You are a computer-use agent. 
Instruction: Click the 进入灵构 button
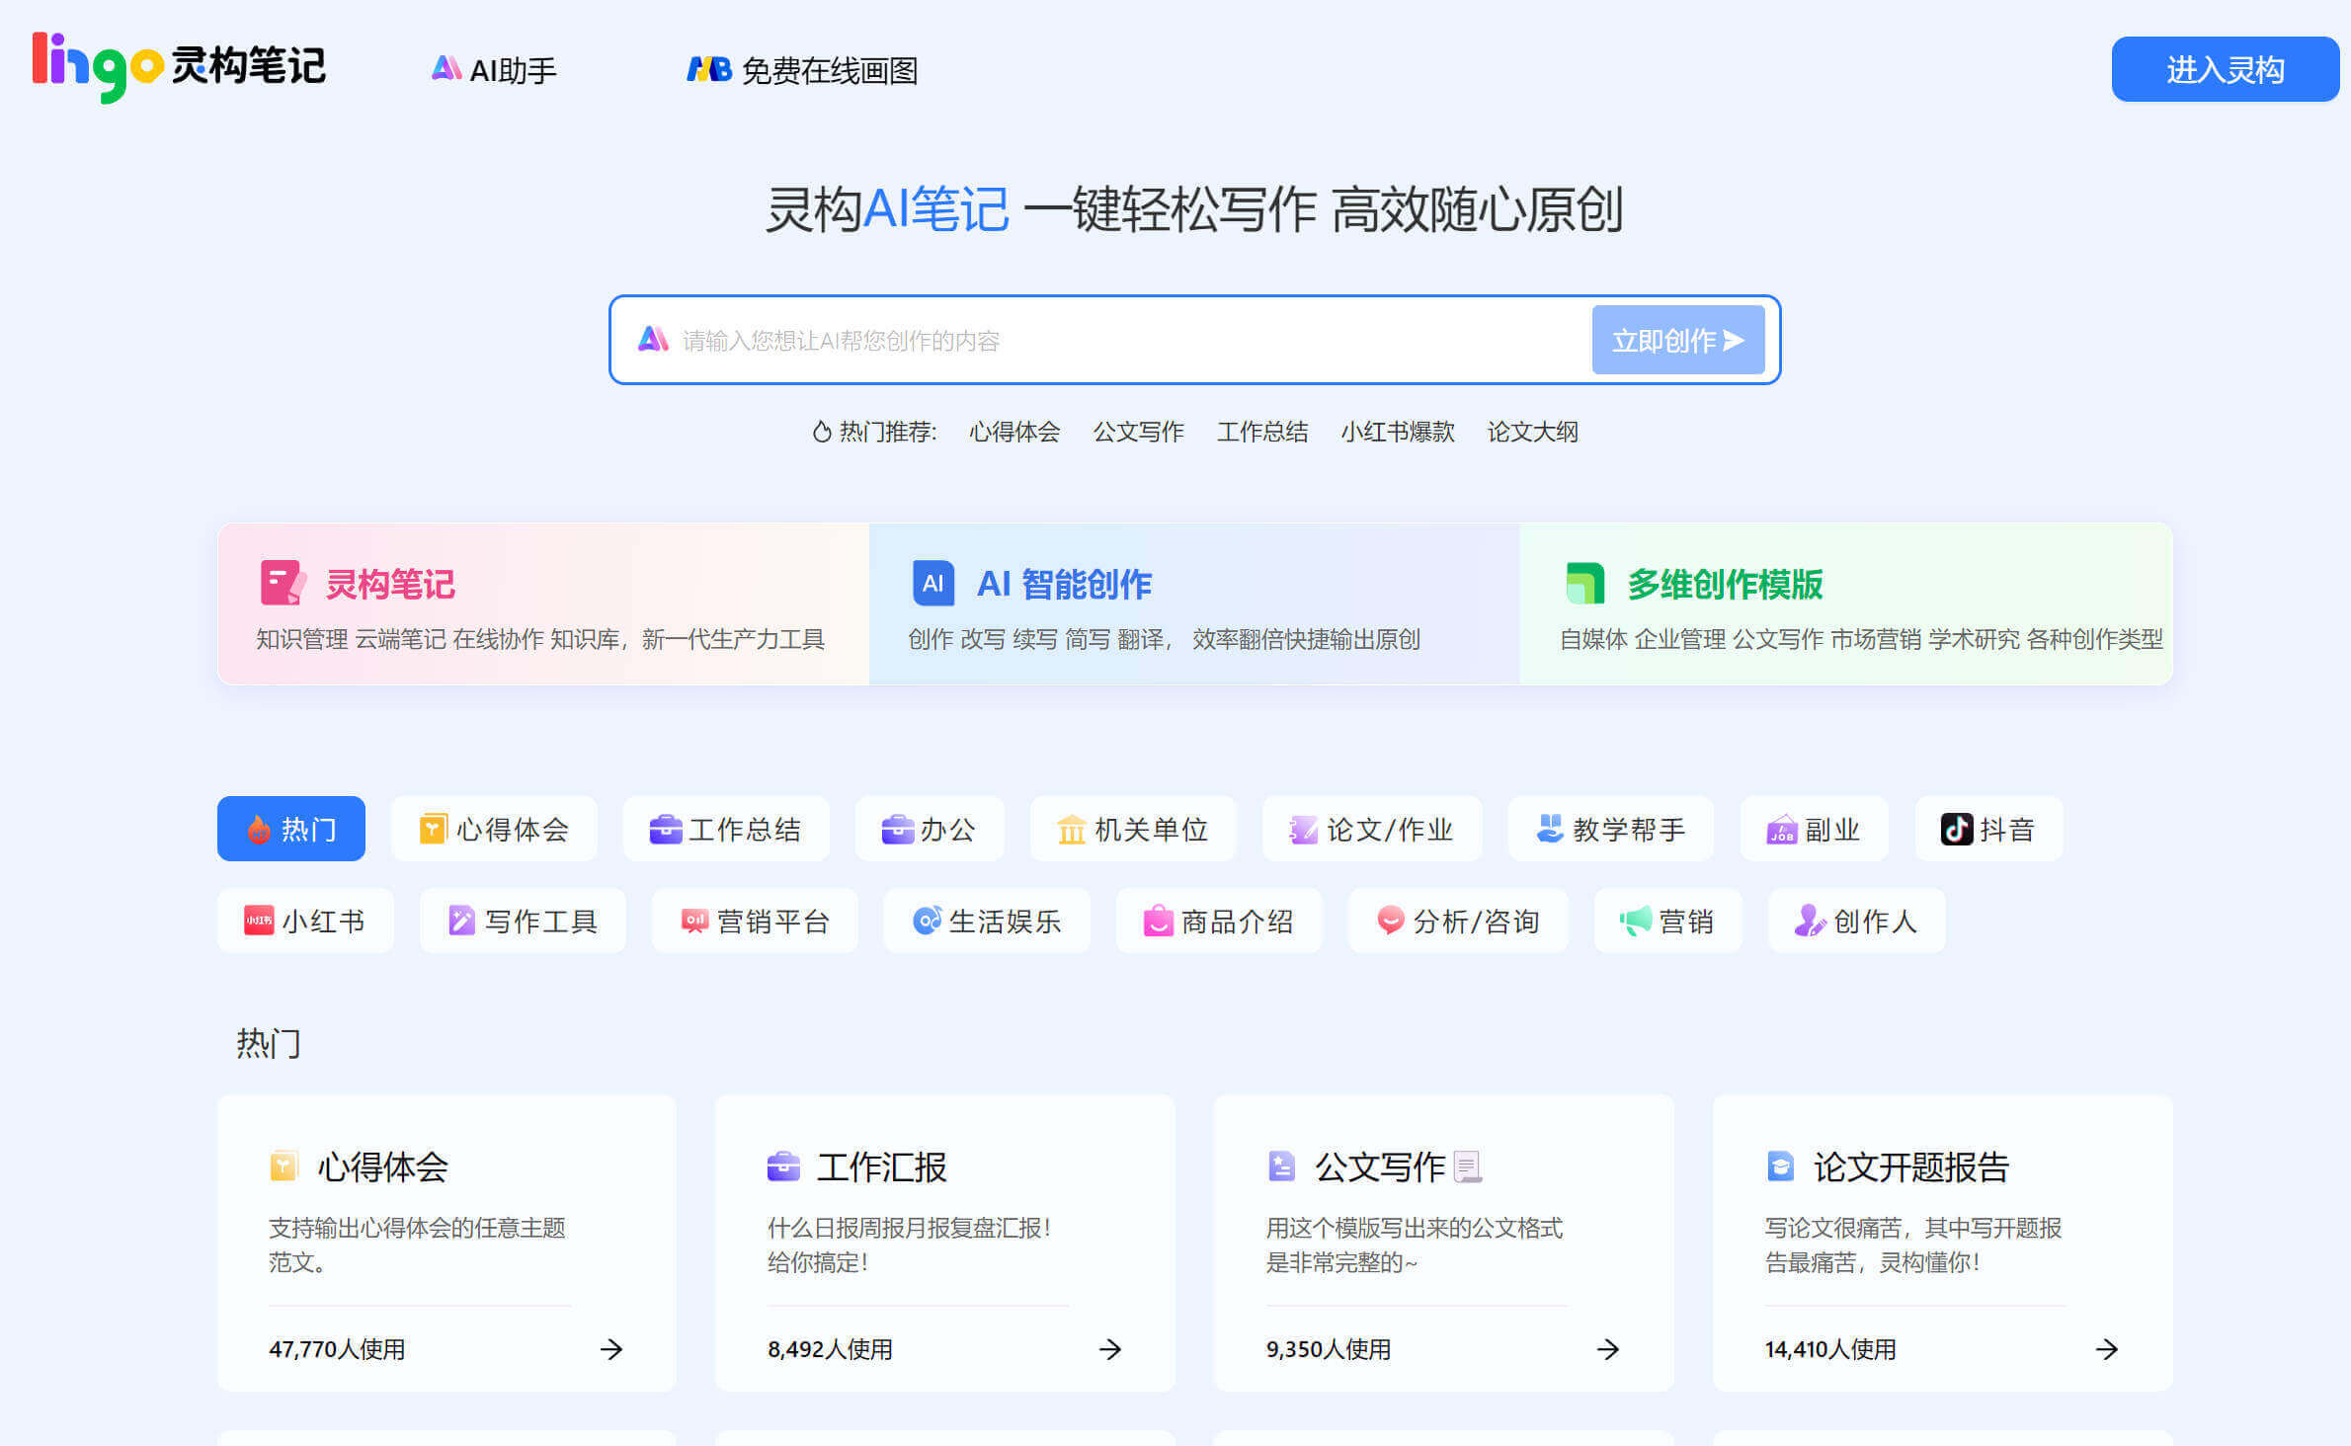[2225, 69]
